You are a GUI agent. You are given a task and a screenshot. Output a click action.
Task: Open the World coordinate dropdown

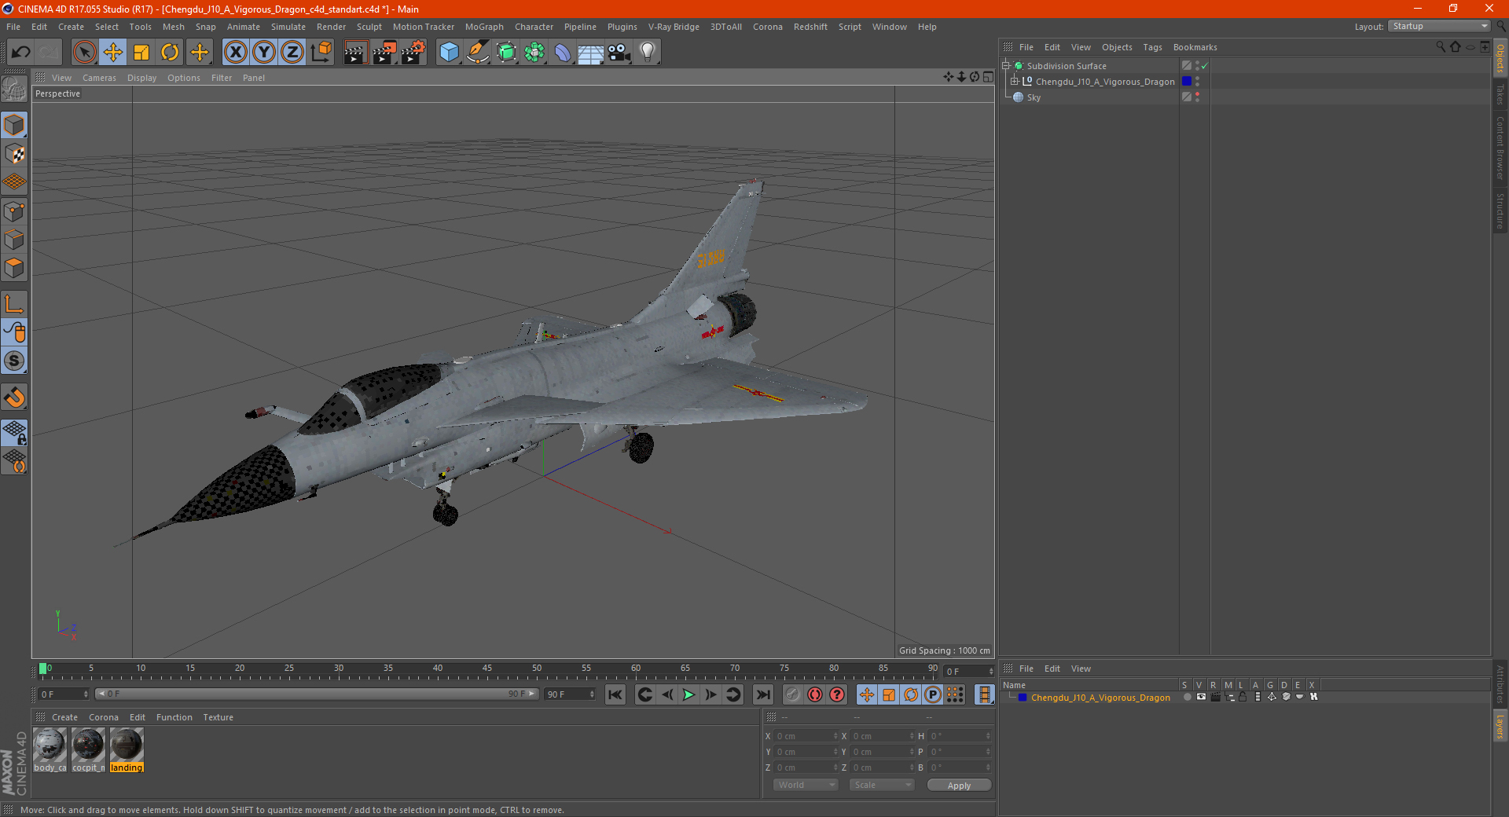pos(806,785)
